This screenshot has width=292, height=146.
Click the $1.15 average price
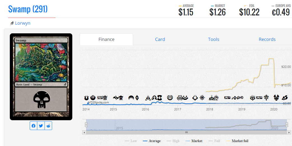[186, 12]
